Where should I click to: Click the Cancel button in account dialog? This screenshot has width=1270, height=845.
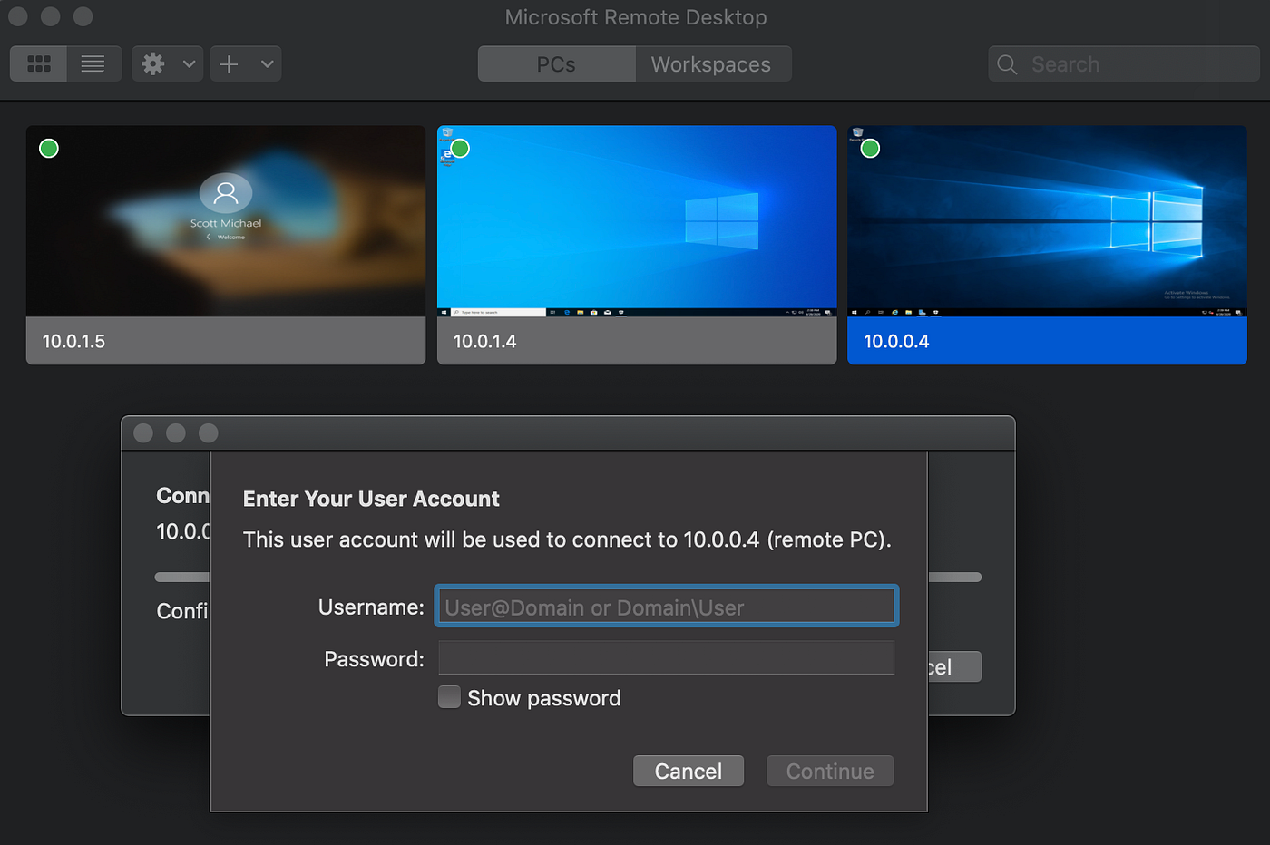coord(689,772)
